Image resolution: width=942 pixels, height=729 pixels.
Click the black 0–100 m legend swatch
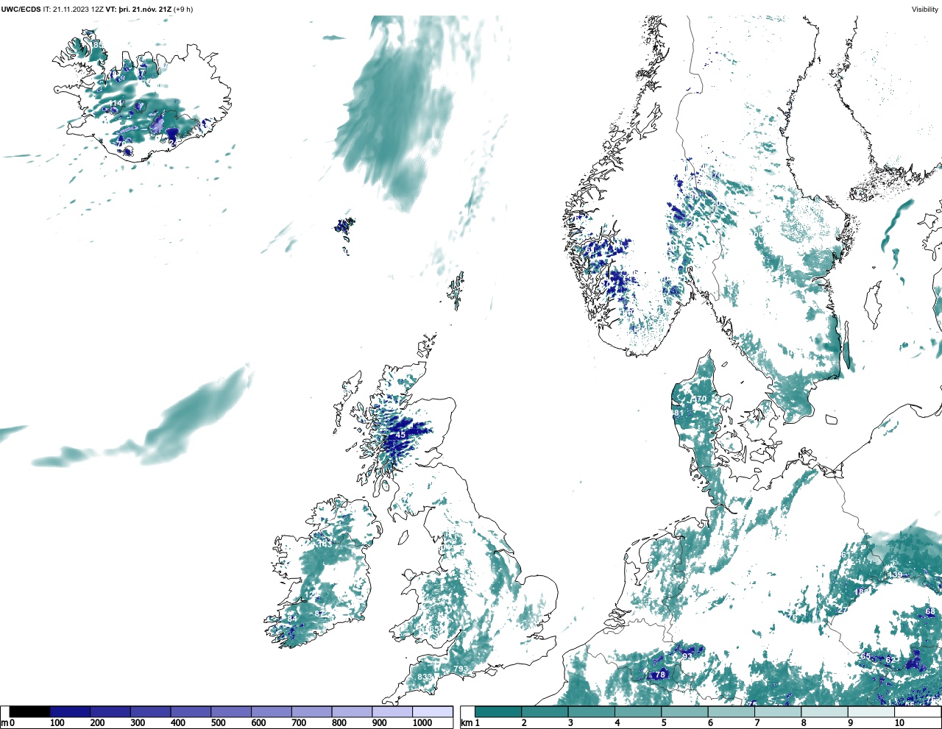30,712
